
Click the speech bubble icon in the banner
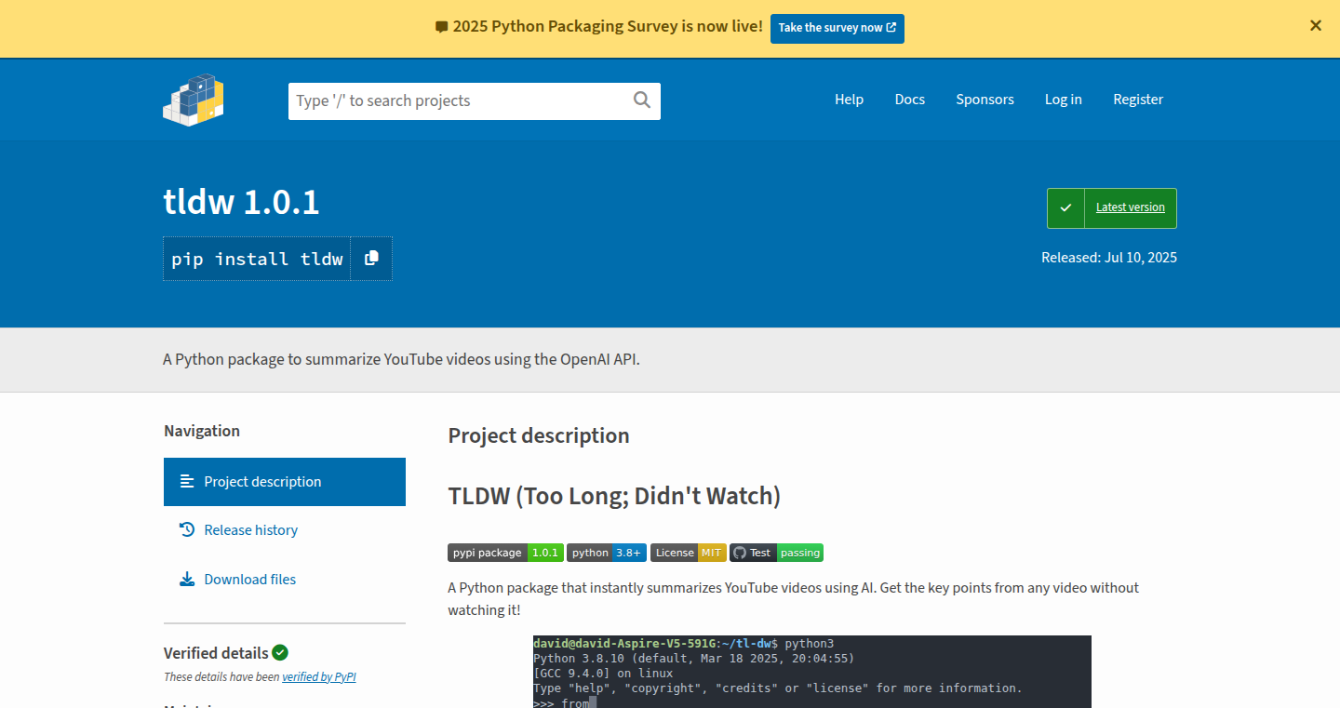(442, 27)
